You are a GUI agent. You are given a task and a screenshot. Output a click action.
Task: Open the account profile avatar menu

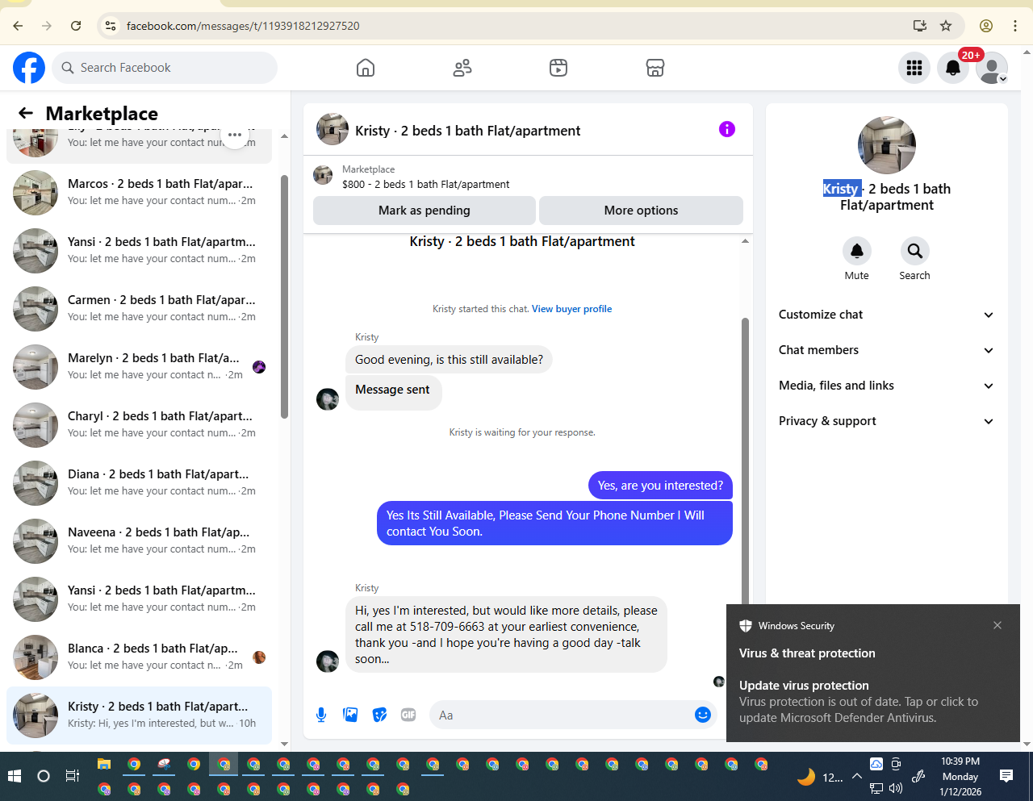[992, 68]
